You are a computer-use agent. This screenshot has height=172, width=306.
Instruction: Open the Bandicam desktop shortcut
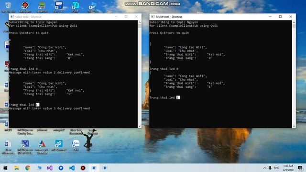point(25,7)
